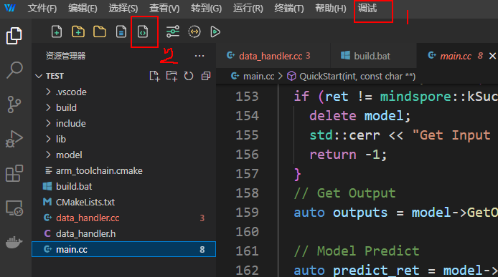This screenshot has height=277, width=498.
Task: Switch to the build.bat editor tab
Action: (x=373, y=56)
